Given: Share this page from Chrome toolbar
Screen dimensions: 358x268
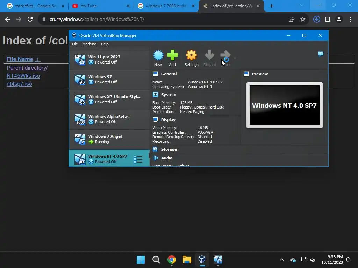Looking at the screenshot, I should click(x=291, y=20).
